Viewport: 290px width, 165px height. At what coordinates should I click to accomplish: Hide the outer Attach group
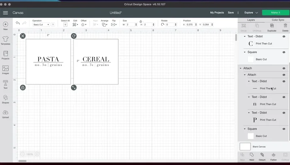point(284,68)
